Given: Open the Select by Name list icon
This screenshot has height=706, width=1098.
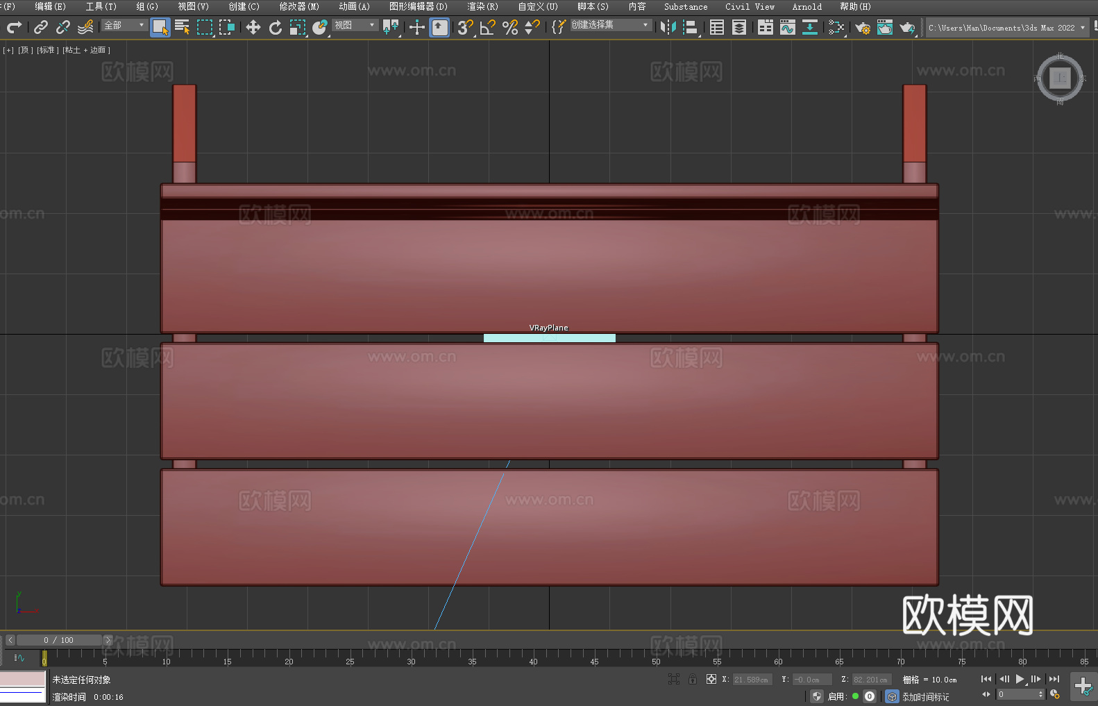Looking at the screenshot, I should (183, 27).
